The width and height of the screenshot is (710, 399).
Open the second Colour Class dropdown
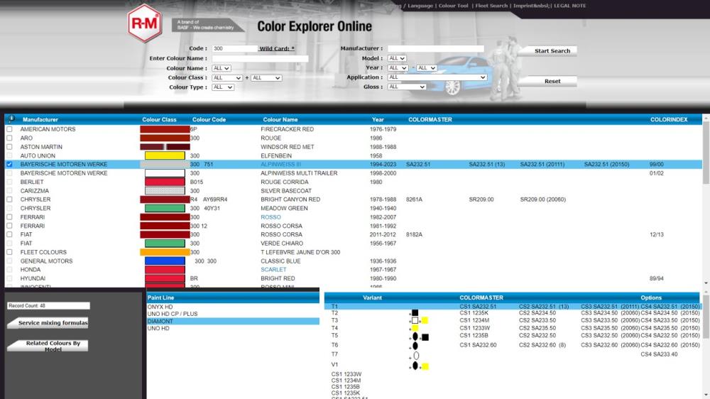point(266,78)
